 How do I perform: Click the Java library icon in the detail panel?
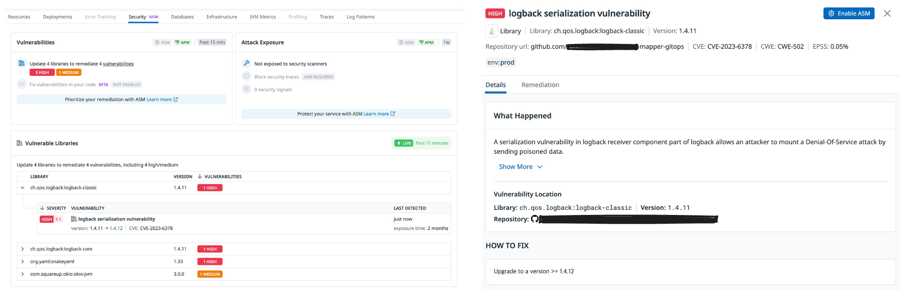(x=492, y=31)
